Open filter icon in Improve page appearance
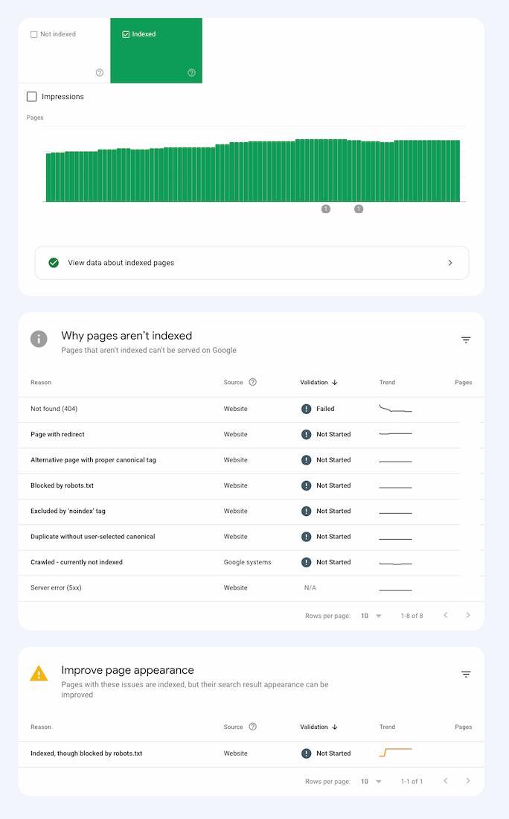Viewport: 509px width, 819px height. (466, 675)
